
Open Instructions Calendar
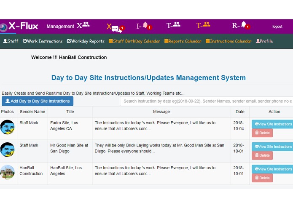click(x=228, y=41)
